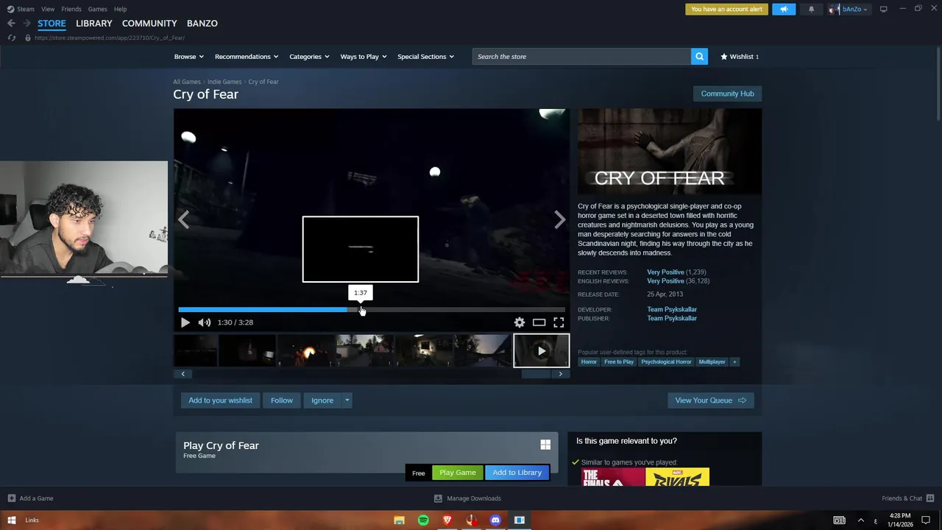Toggle theater mode on video player

point(539,322)
